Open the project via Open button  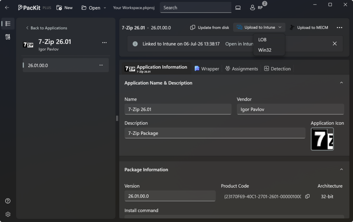point(91,8)
